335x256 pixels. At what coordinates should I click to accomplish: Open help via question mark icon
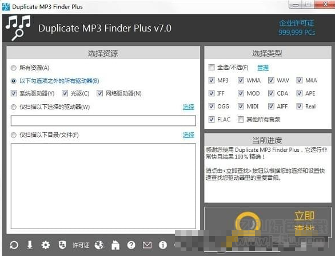(131, 245)
